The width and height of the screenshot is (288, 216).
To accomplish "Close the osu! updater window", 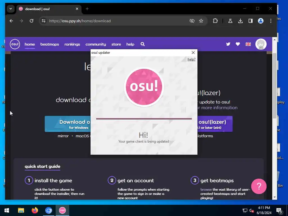I will click(x=193, y=53).
